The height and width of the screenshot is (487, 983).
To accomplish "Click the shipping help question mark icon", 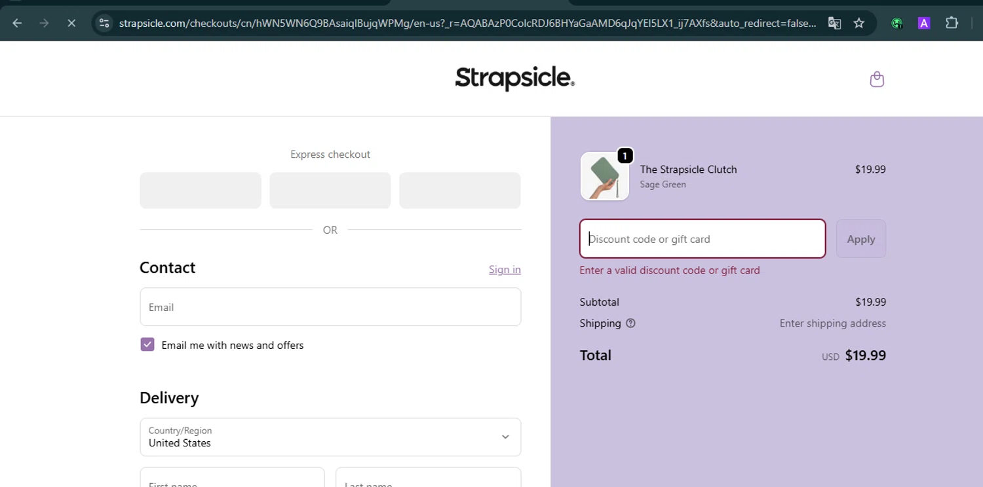I will click(630, 323).
